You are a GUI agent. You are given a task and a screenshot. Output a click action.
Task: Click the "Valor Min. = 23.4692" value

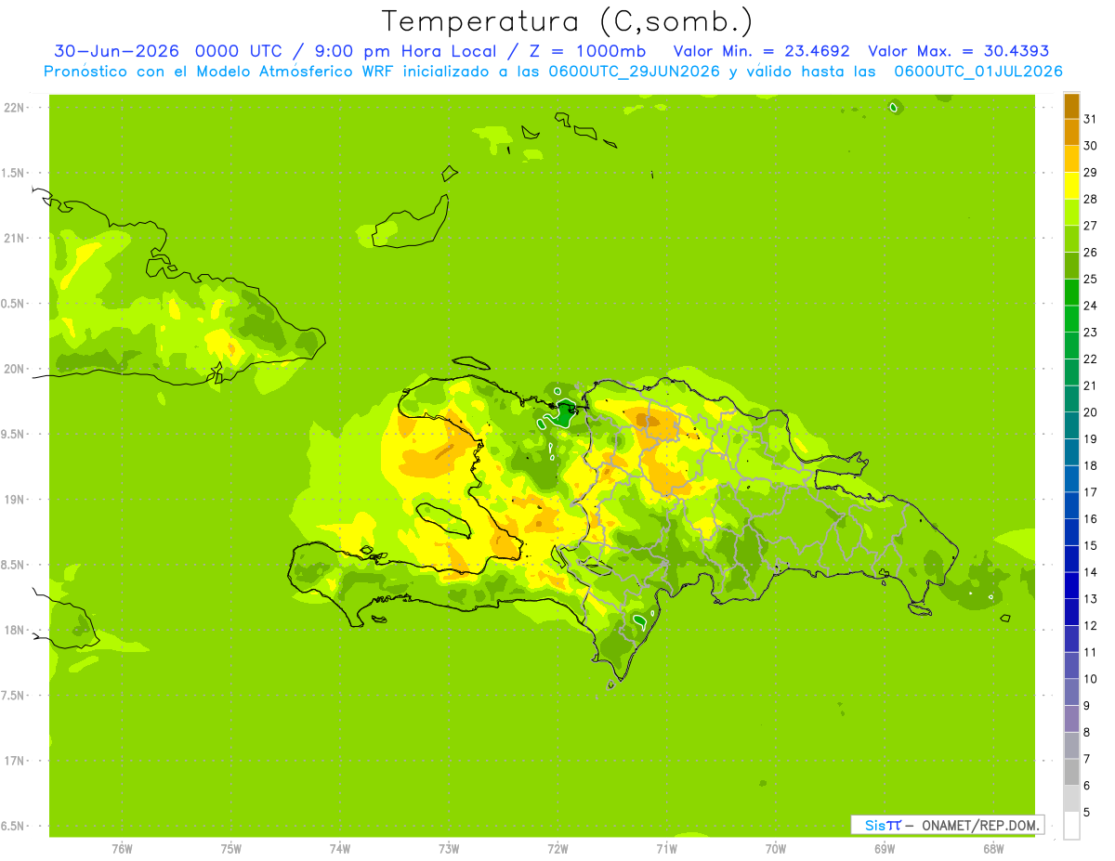[761, 51]
